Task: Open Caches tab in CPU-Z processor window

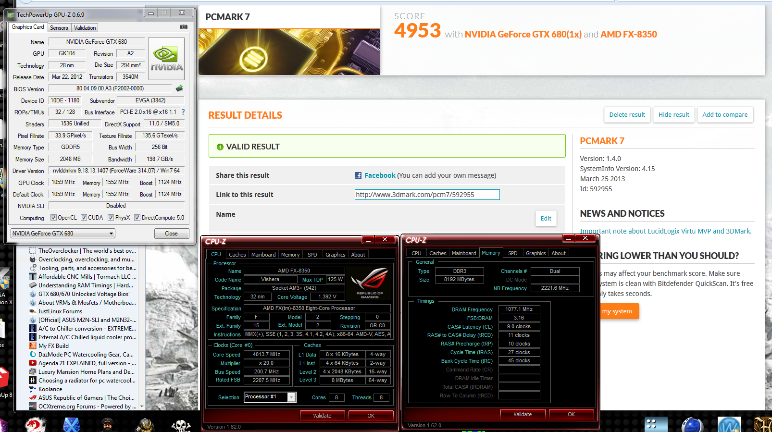Action: 237,255
